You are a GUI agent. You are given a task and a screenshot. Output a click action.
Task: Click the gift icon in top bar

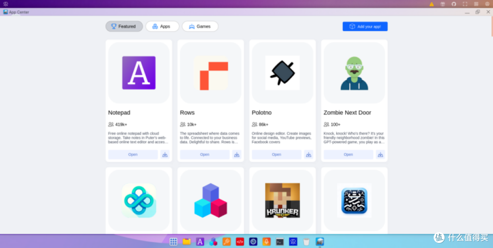443,4
